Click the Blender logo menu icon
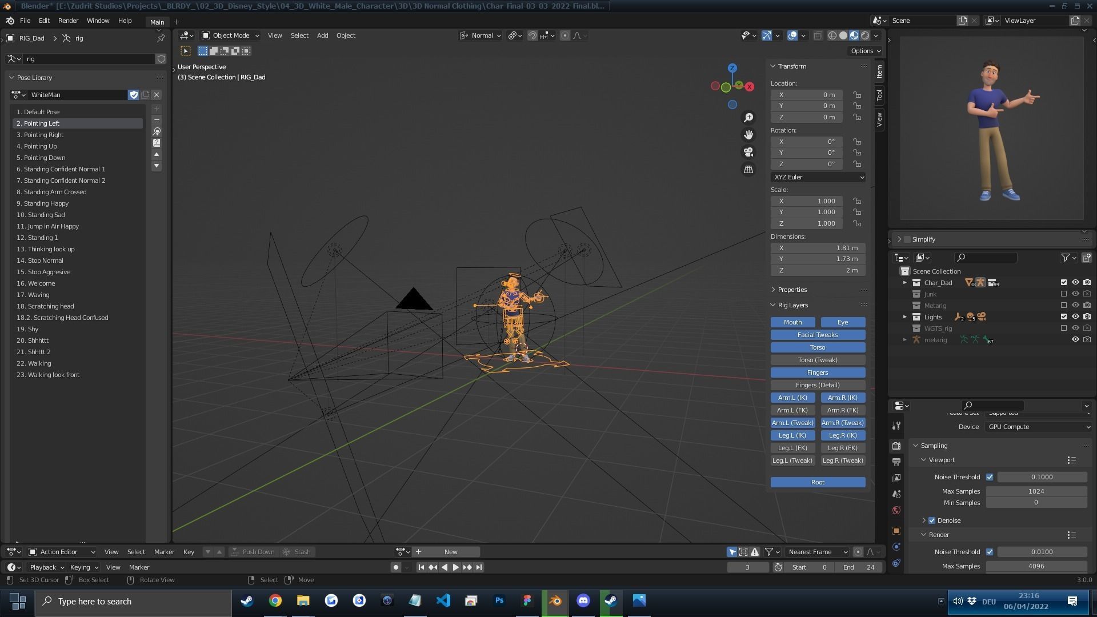 [10, 21]
